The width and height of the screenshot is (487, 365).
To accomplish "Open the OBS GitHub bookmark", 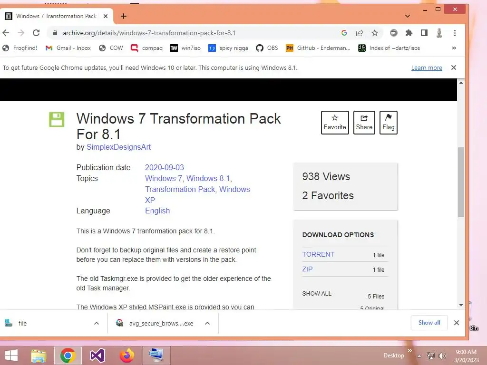I will (x=267, y=48).
